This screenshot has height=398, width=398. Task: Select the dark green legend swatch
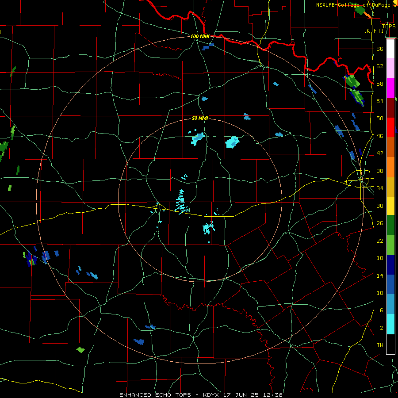390,225
